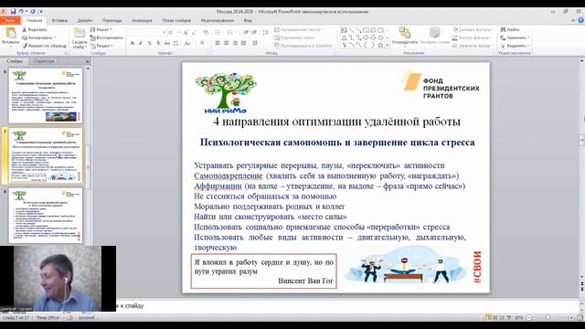Open the Файл tab
Viewport: 585px width, 329px height.
[10, 20]
